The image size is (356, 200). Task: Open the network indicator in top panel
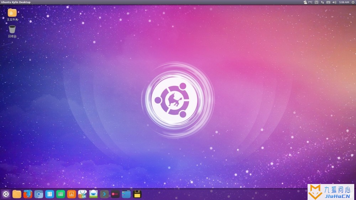323,2
